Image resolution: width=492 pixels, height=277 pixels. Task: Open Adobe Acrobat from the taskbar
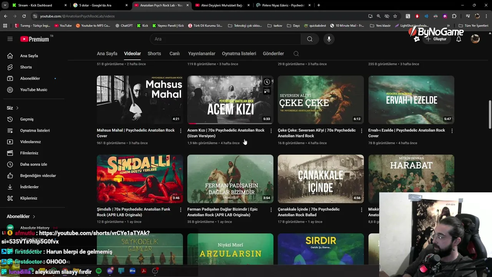(x=143, y=271)
